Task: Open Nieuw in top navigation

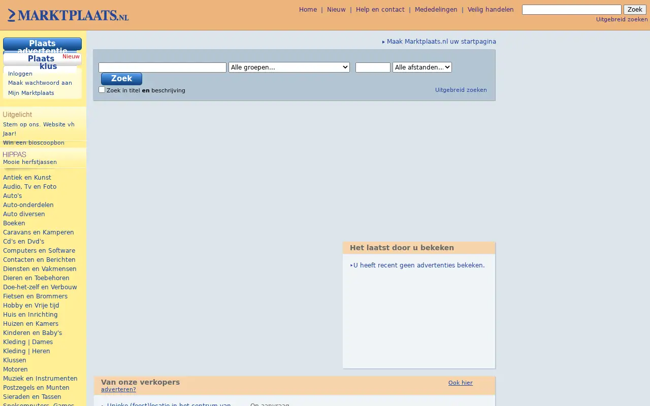Action: tap(336, 10)
